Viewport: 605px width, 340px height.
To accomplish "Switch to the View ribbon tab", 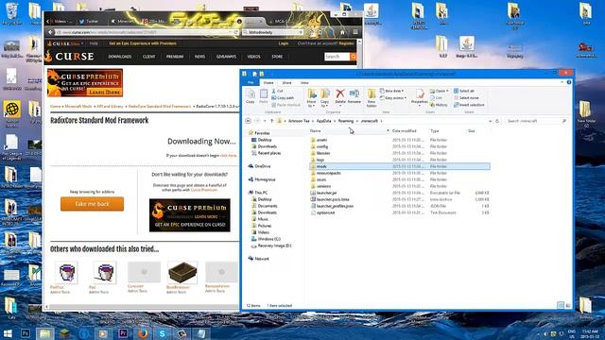I will tap(304, 82).
